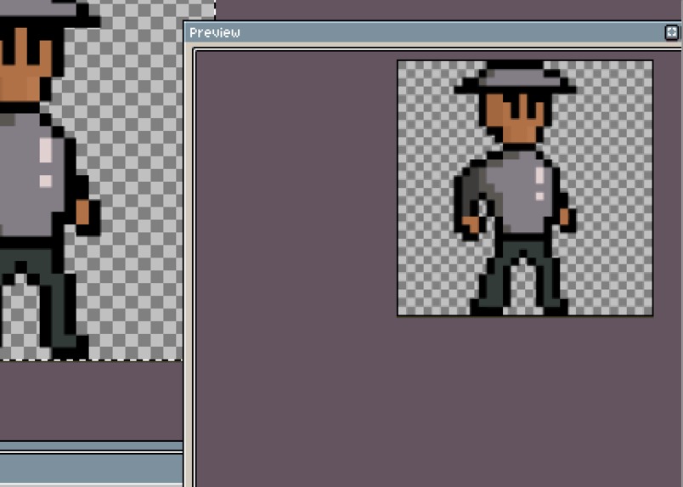Screen dimensions: 683x487
Task: Click the blue-gray bar below the editor
Action: (x=91, y=468)
